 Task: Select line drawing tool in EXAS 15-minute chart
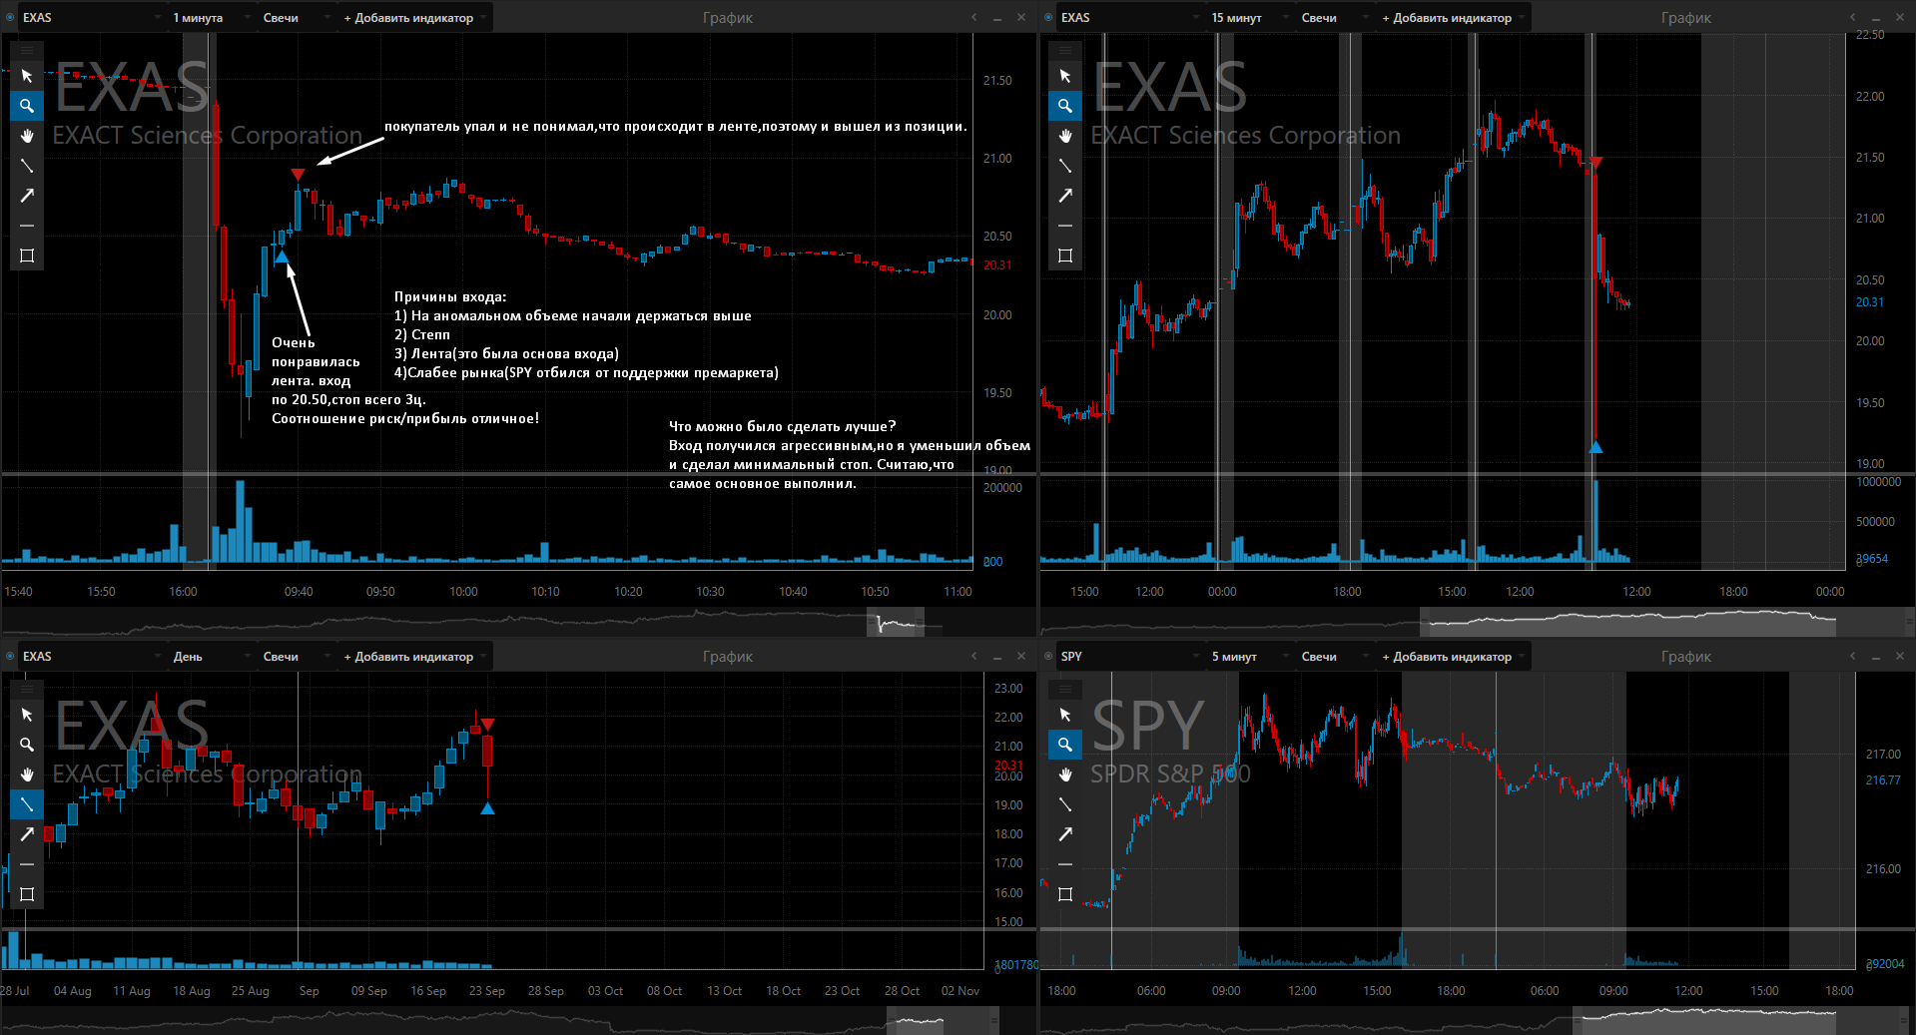(x=1065, y=166)
